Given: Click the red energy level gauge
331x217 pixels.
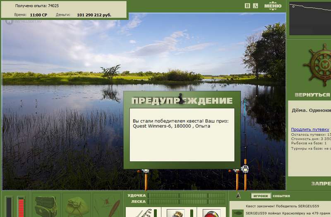Looking at the screenshot, I should click(x=21, y=207).
